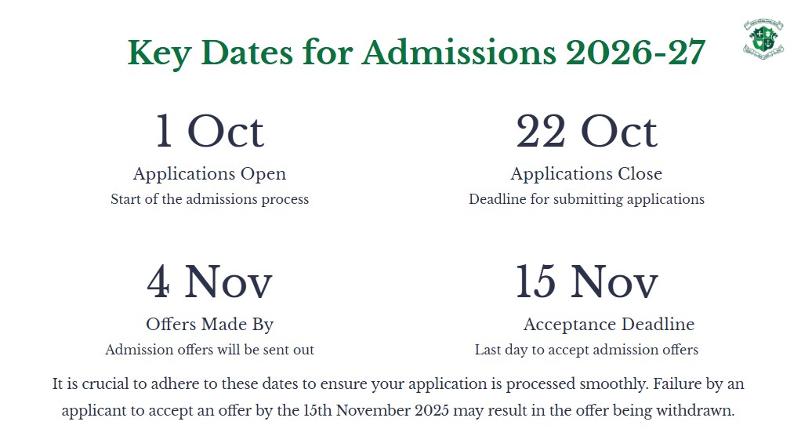Click the large "4 Nov" date
801x436 pixels.
(209, 282)
